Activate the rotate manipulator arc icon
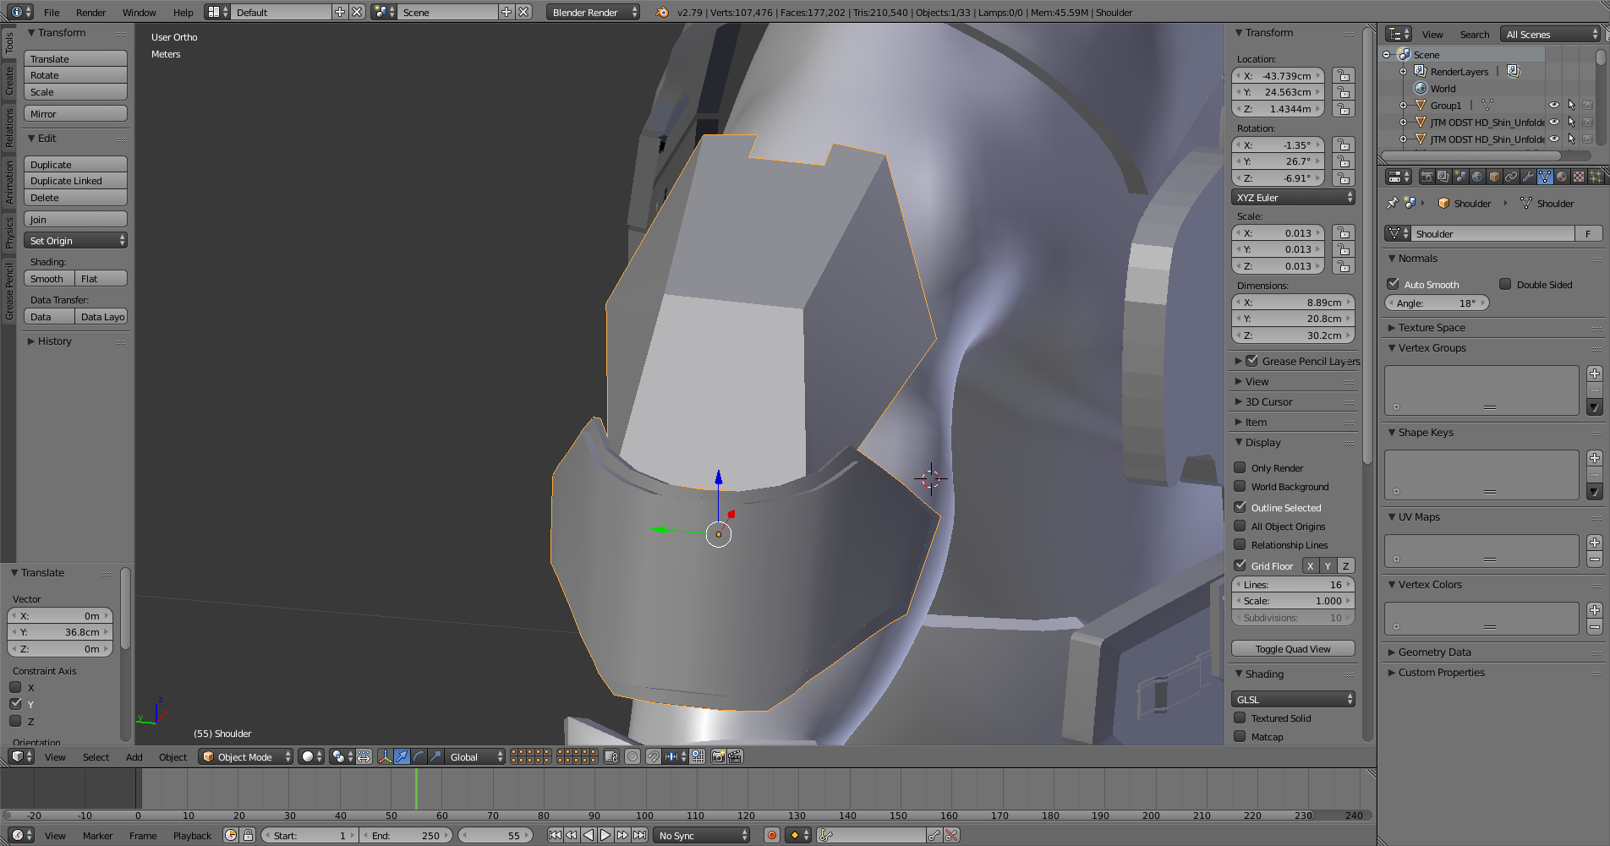The width and height of the screenshot is (1610, 846). point(419,756)
